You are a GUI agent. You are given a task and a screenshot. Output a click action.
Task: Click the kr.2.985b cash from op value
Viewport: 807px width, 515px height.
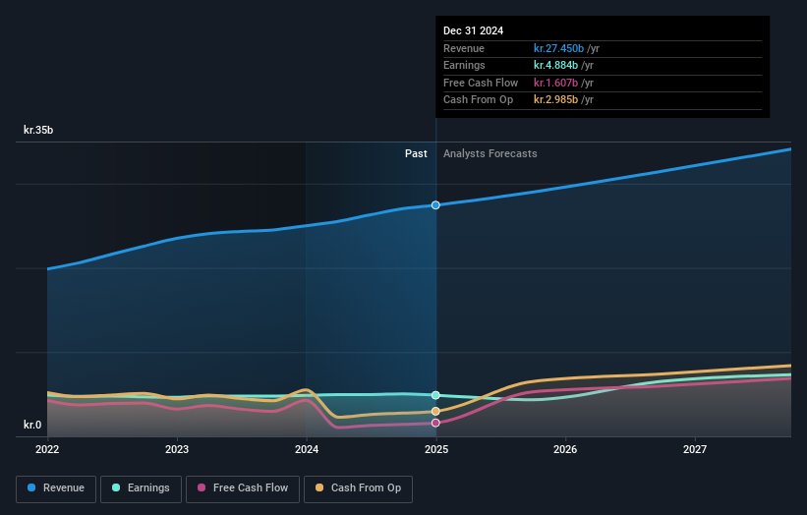[x=555, y=100]
